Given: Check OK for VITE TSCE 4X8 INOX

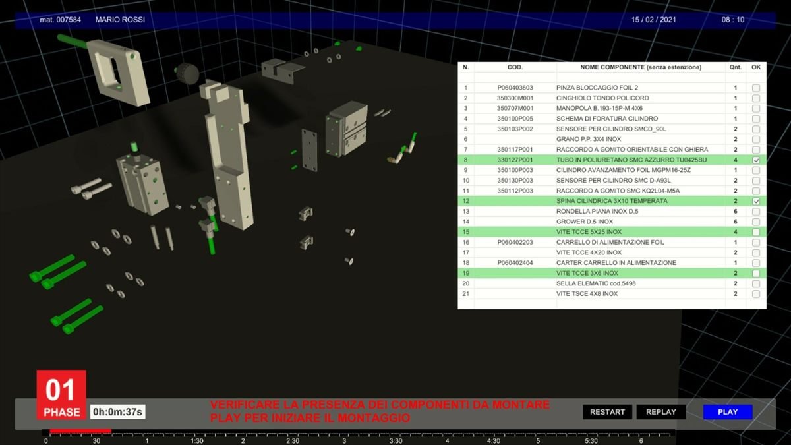Looking at the screenshot, I should coord(756,294).
